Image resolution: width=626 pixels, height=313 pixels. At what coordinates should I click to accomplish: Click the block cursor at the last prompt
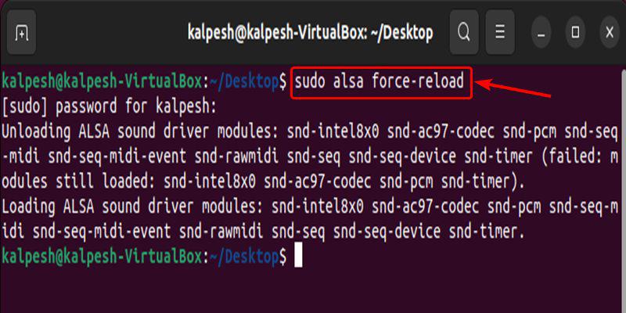pos(297,257)
